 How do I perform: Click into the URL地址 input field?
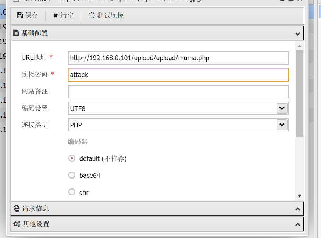tap(178, 58)
